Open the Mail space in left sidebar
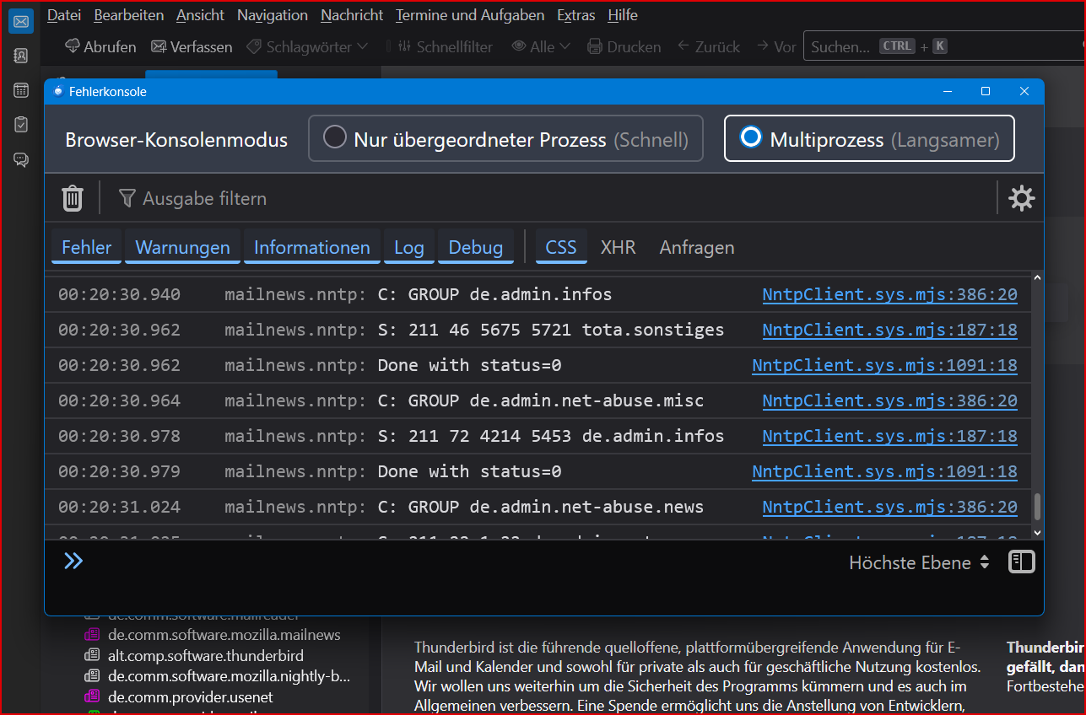1086x715 pixels. (x=21, y=21)
